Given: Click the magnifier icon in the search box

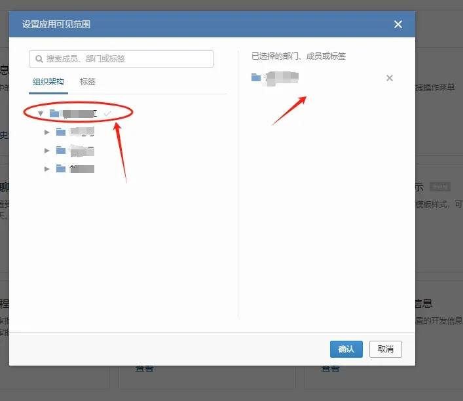Looking at the screenshot, I should pos(39,59).
